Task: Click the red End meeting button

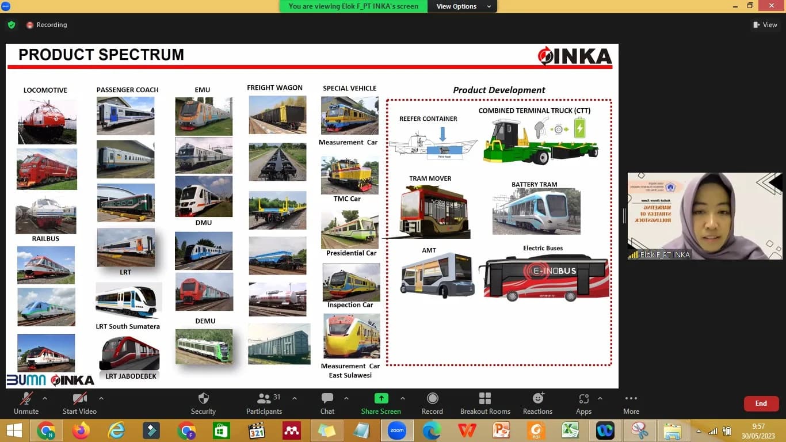Action: [761, 403]
